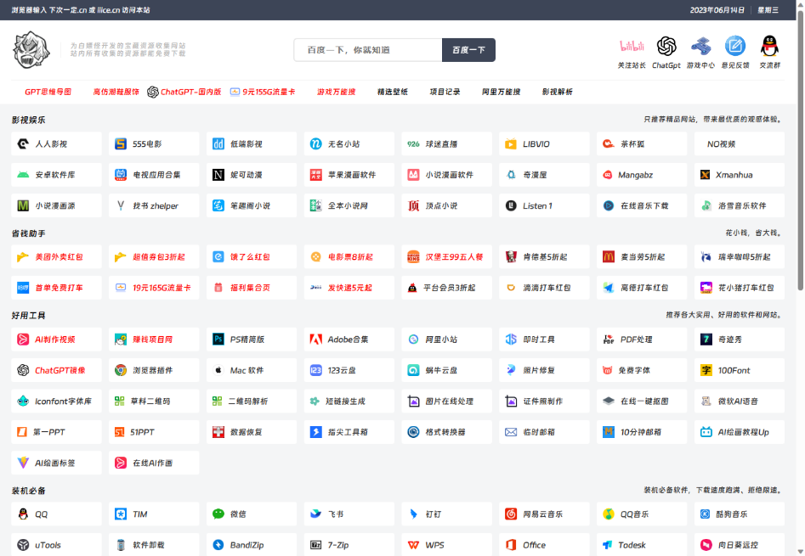The width and height of the screenshot is (805, 556).
Task: Open the 100Font tile
Action: coord(740,370)
